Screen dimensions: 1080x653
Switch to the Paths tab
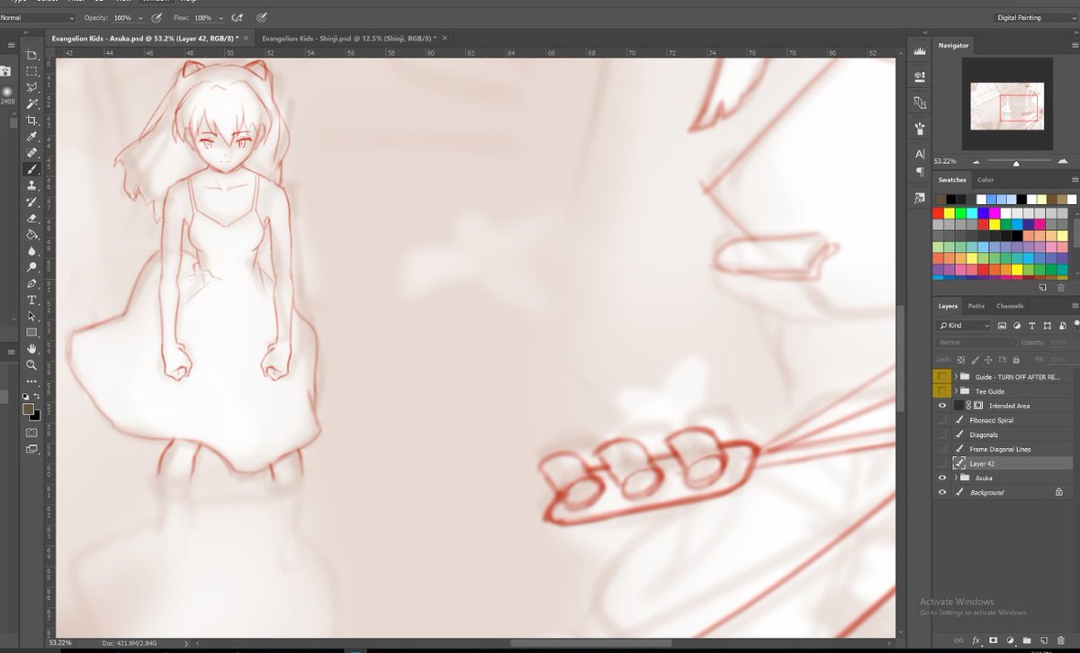(x=976, y=306)
